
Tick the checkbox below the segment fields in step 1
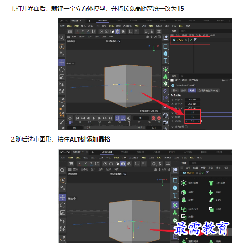186,127
